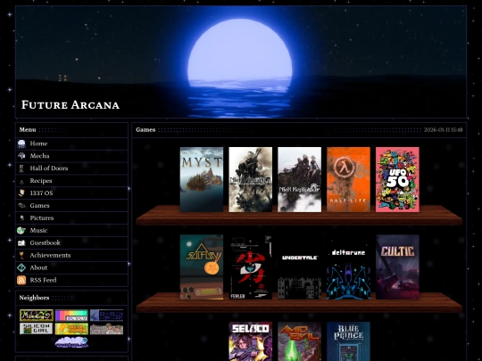Viewport: 482px width, 361px height.
Task: Click the Pictures menu icon
Action: tap(21, 218)
